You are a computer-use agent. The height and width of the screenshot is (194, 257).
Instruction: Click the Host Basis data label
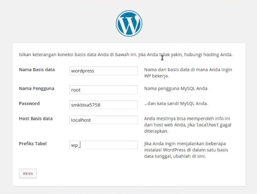(36, 119)
